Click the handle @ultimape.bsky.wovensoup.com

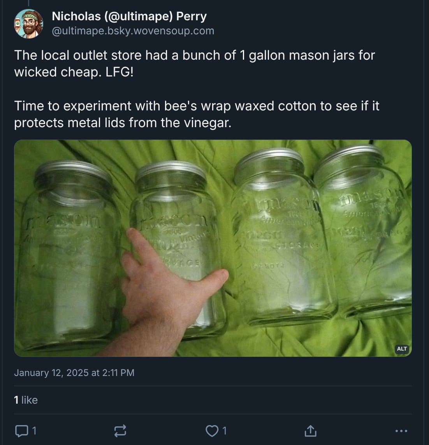(133, 31)
